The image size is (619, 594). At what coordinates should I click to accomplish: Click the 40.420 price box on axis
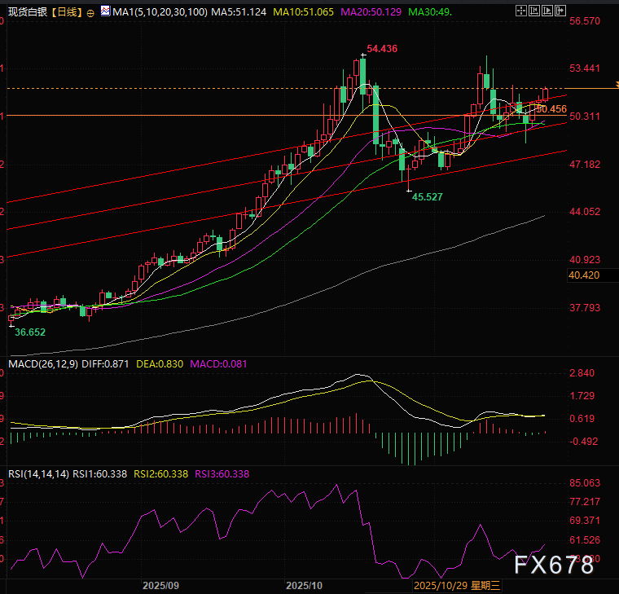(583, 275)
